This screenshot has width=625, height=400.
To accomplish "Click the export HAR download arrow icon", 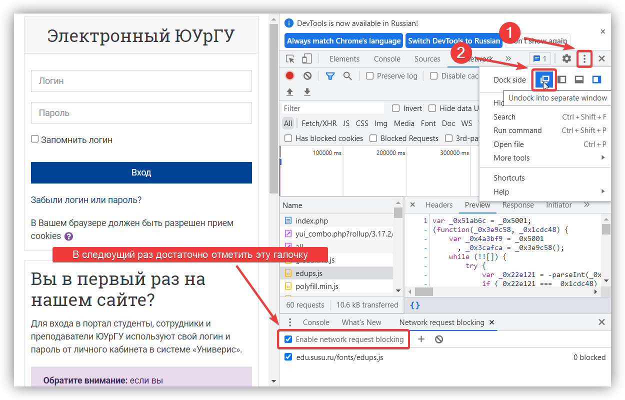I will point(307,92).
